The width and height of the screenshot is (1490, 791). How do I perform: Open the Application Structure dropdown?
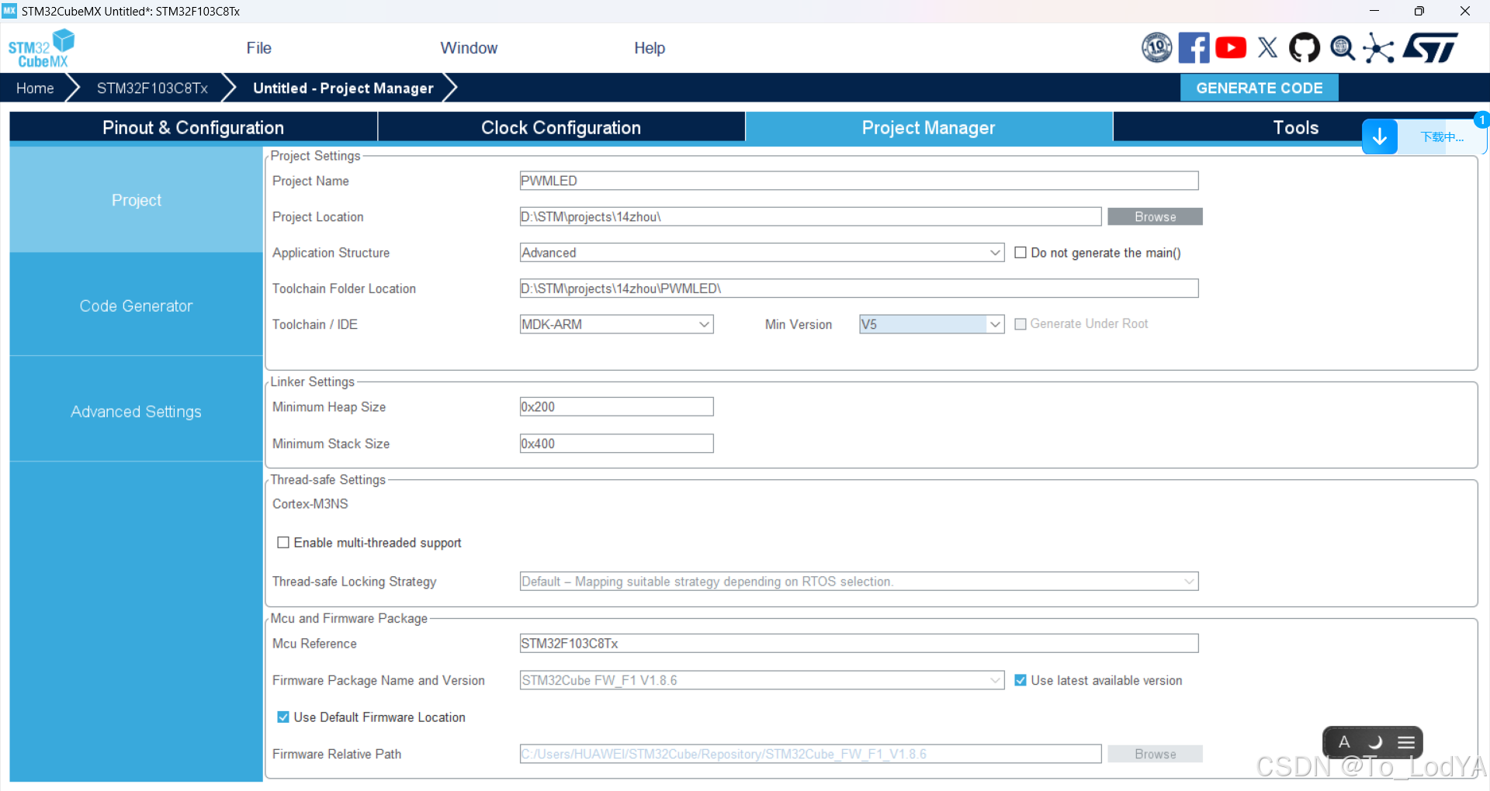tap(762, 253)
